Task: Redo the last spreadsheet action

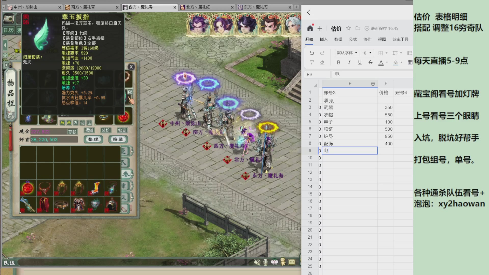Action: (x=322, y=53)
